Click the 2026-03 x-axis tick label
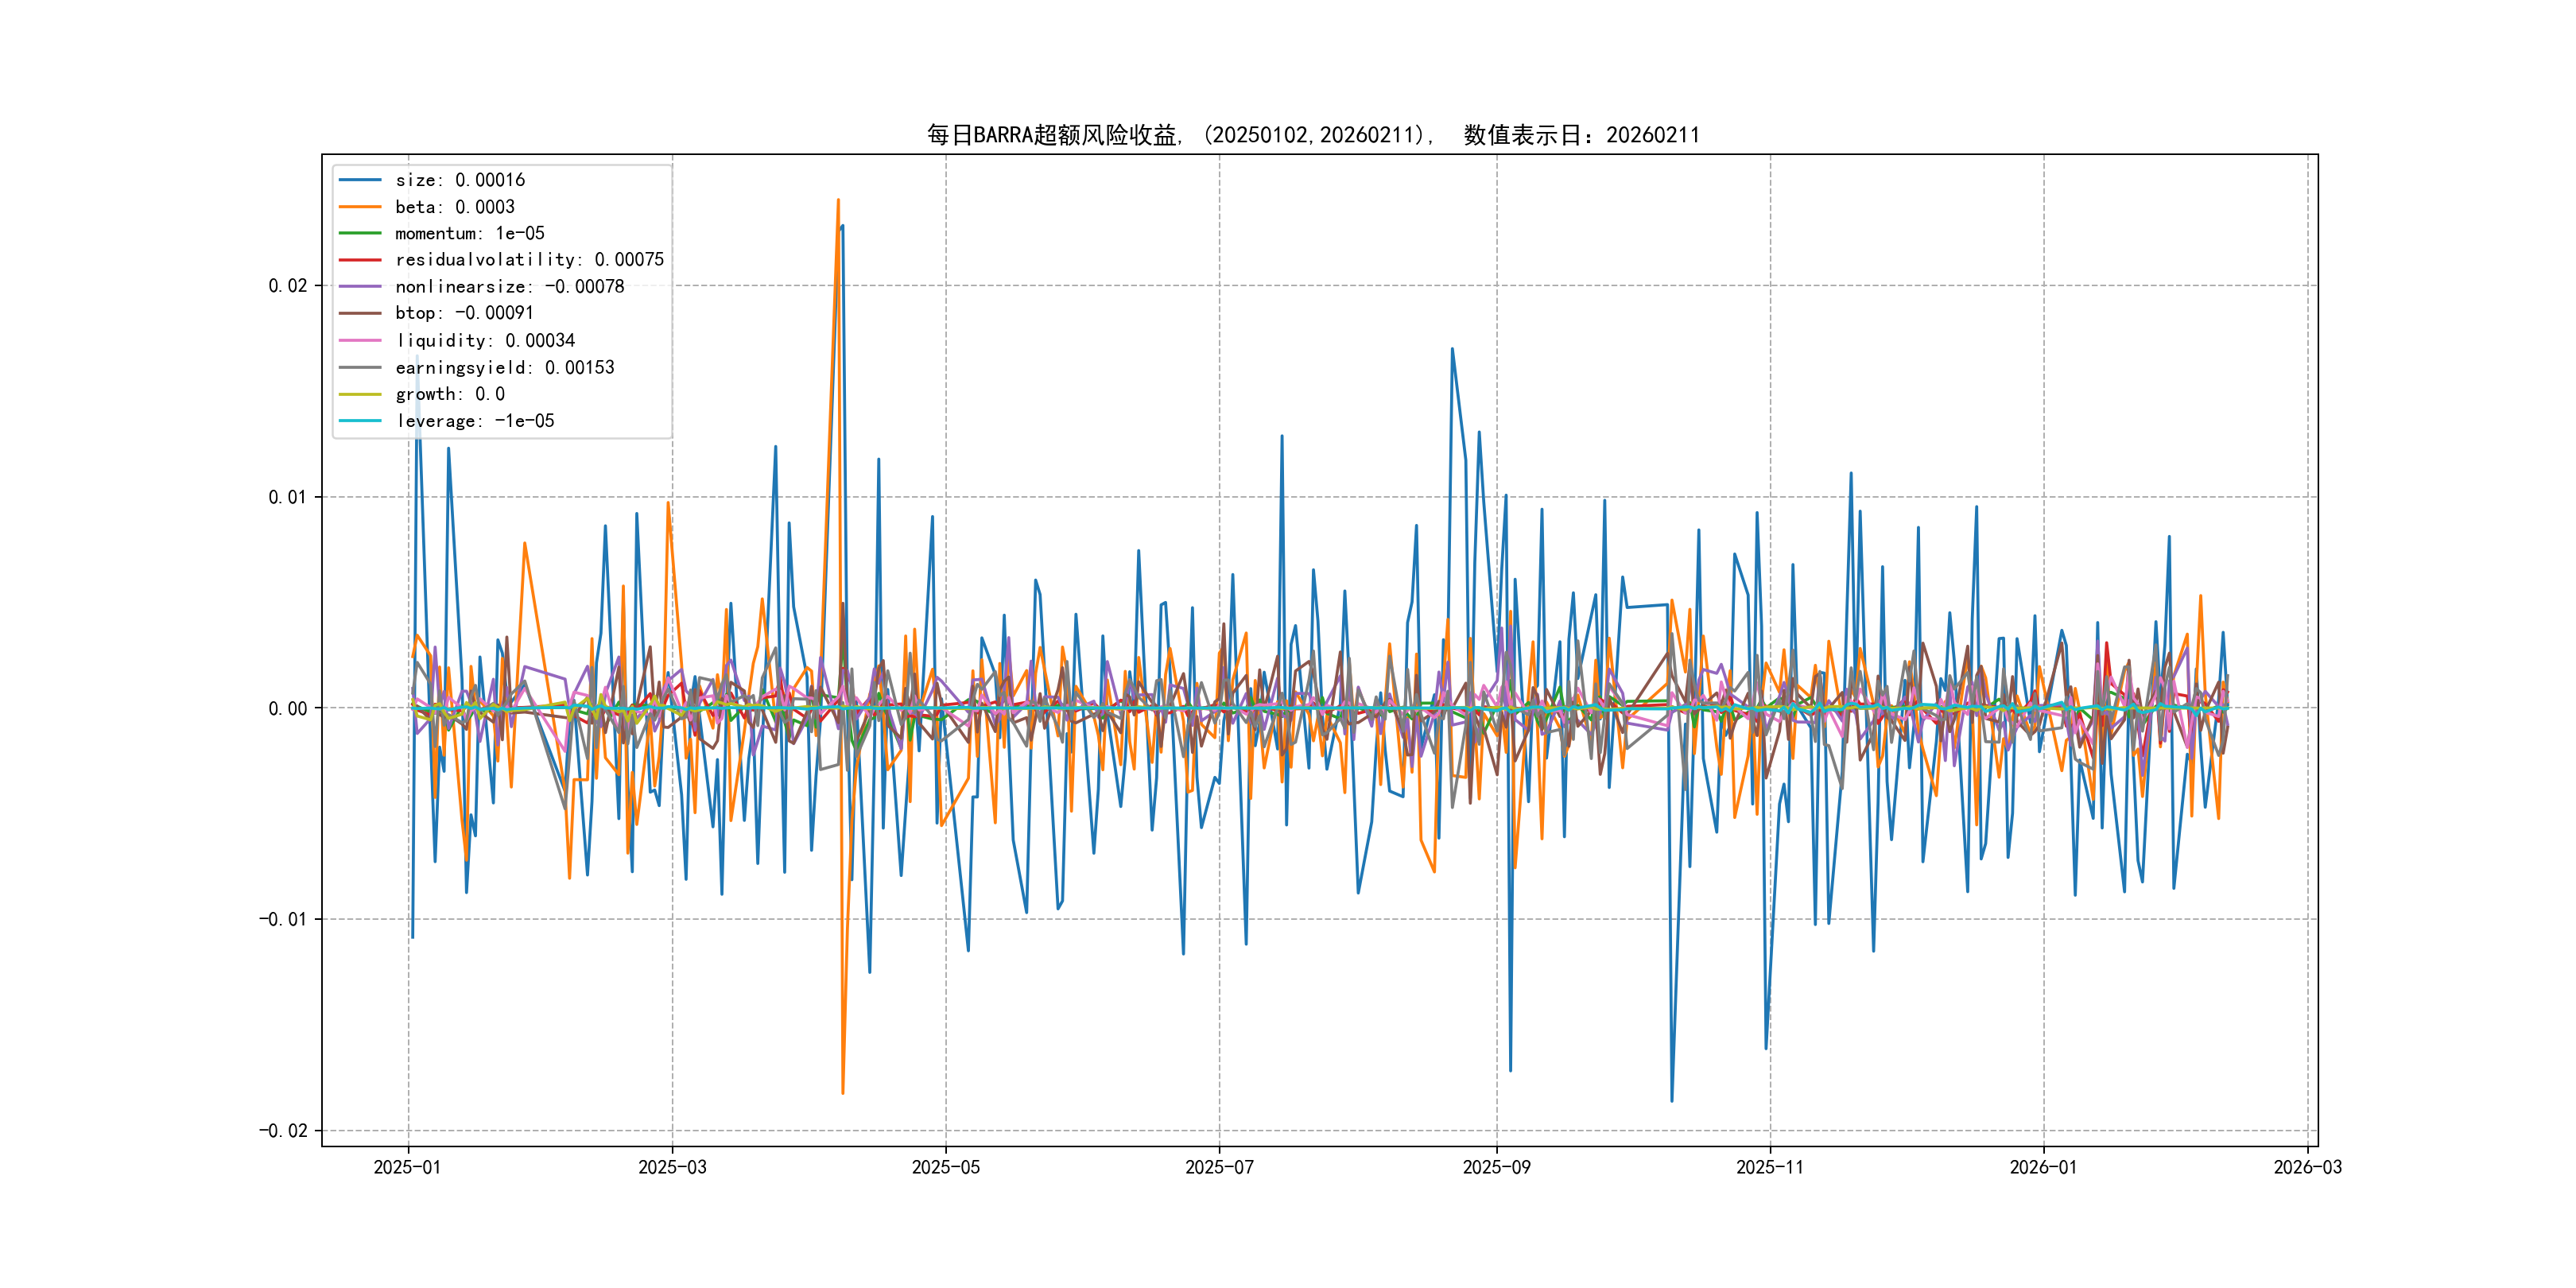 [x=2307, y=1167]
